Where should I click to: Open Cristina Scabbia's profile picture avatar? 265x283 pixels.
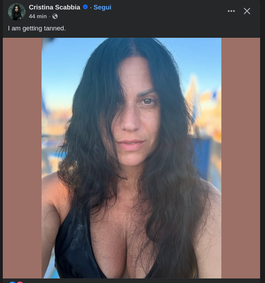pyautogui.click(x=16, y=12)
